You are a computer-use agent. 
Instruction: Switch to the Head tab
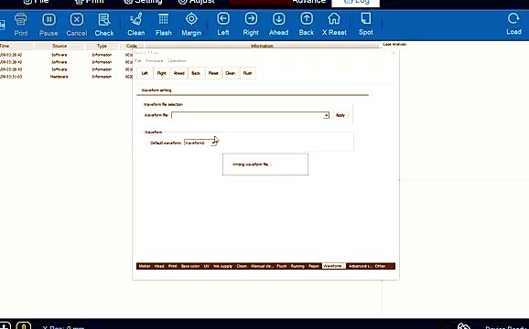pos(159,266)
